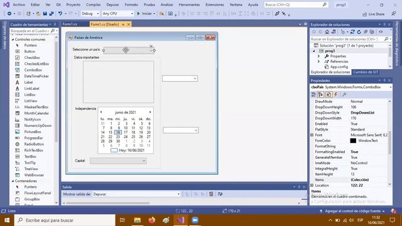Expand the Referencias node
This screenshot has height=226, width=402.
[319, 62]
